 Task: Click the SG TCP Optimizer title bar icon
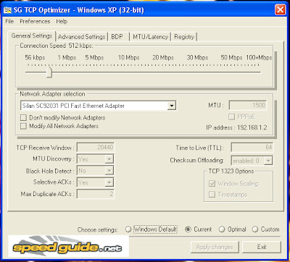tap(8, 10)
